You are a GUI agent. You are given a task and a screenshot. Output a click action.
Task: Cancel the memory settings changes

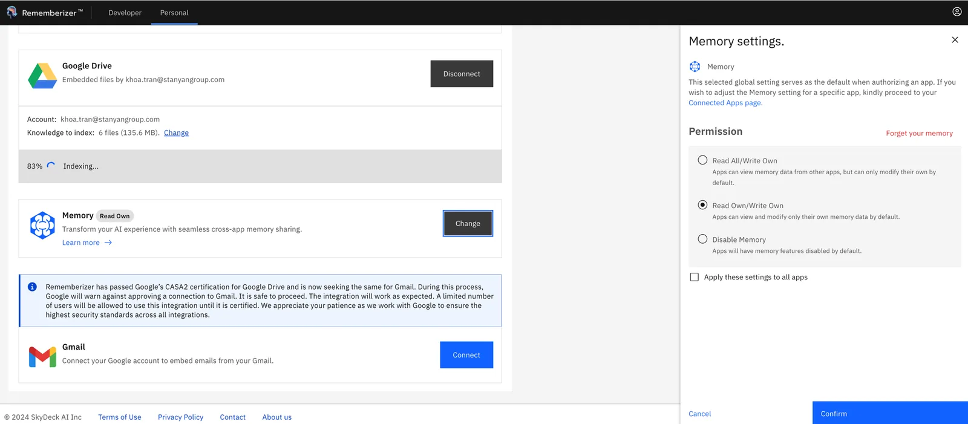[x=699, y=414]
